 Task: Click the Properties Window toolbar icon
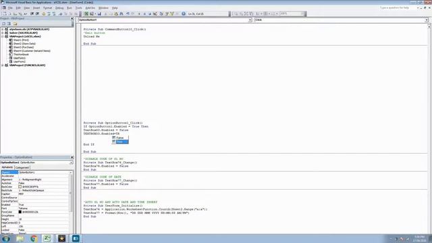[167, 13]
